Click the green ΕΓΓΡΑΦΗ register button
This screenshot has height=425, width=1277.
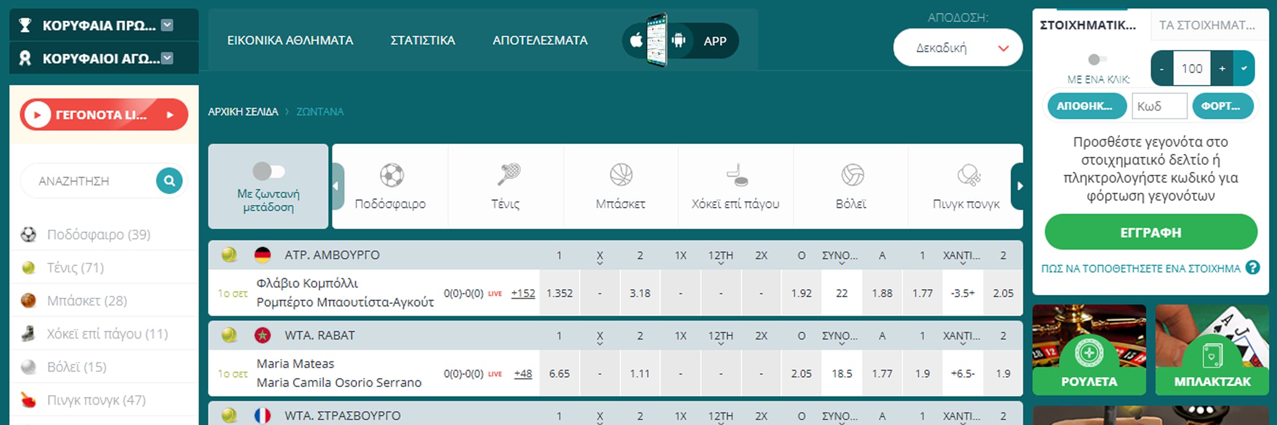pos(1150,233)
